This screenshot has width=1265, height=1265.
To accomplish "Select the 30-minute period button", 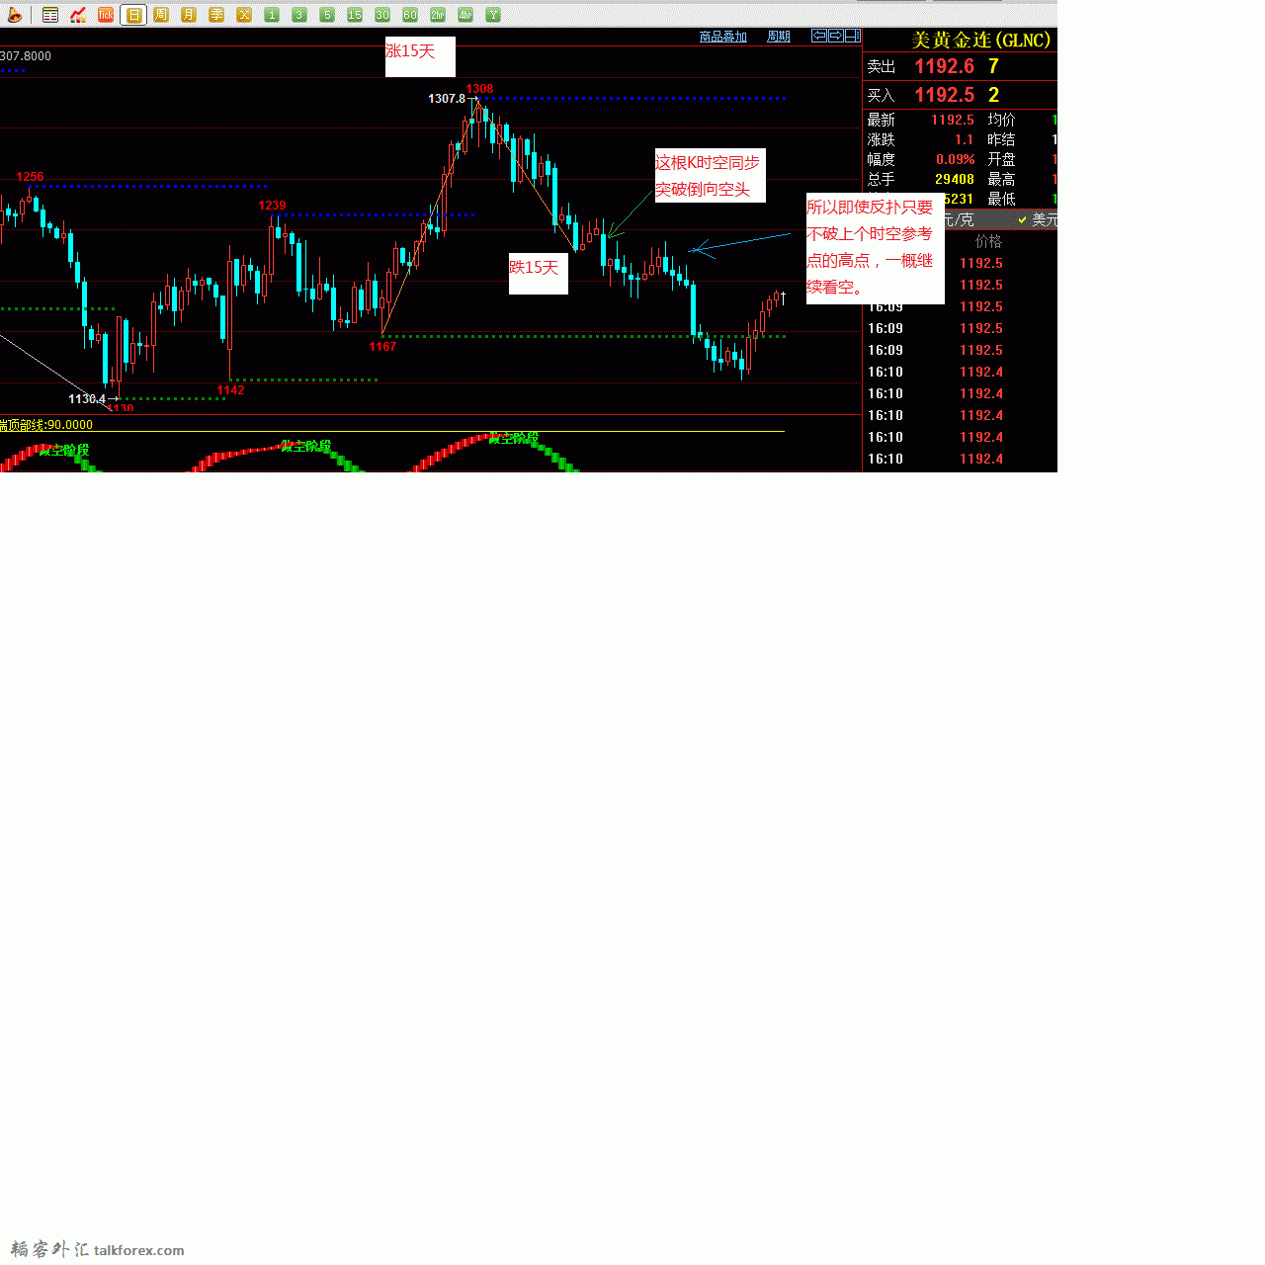I will click(x=382, y=15).
